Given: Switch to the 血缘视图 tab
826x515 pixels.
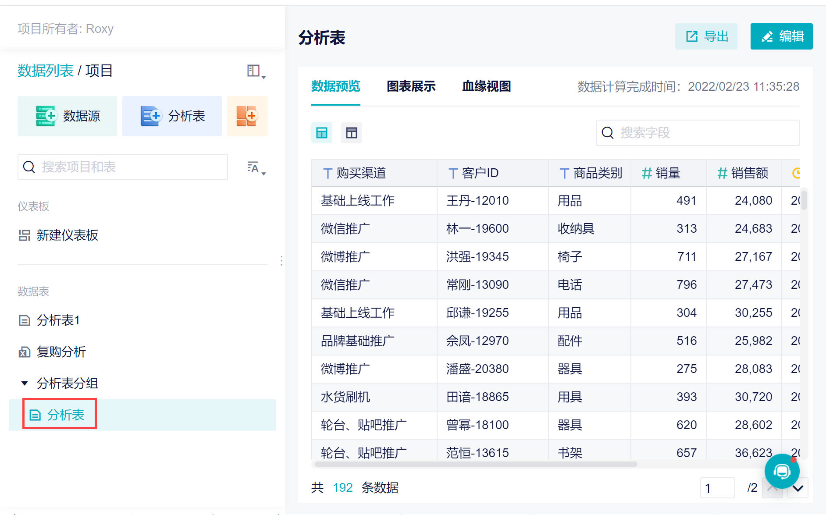Looking at the screenshot, I should coord(486,86).
